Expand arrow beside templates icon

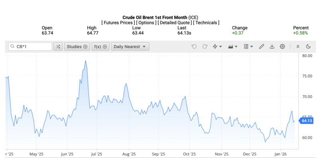click(252, 46)
